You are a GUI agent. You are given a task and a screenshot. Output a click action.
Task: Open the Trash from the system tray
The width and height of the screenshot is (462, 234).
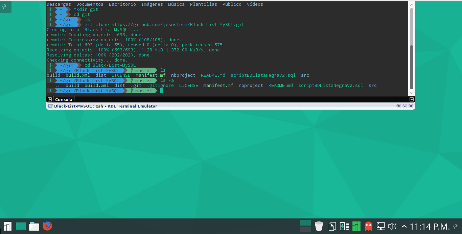pos(318,226)
